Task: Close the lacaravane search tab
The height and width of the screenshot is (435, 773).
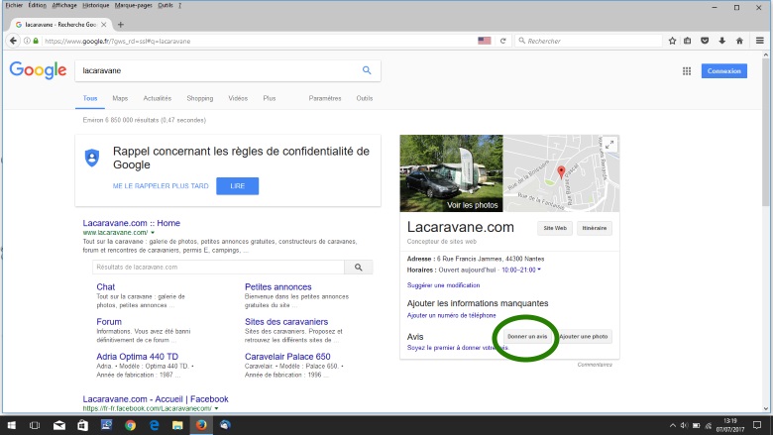Action: pos(103,24)
